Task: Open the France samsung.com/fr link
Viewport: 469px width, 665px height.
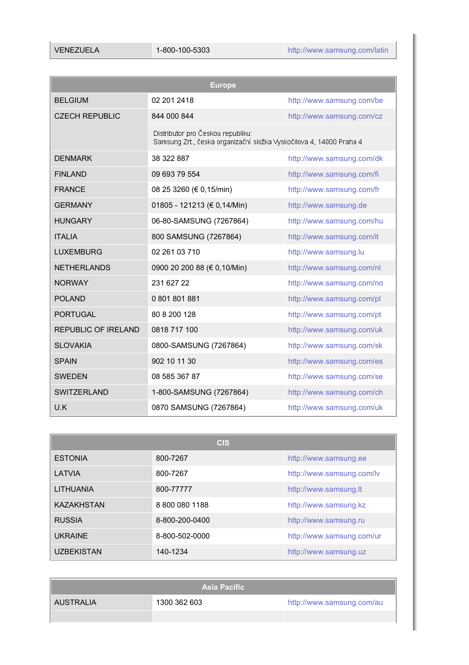Action: (x=334, y=190)
